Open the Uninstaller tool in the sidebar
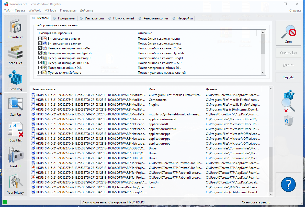This screenshot has height=207, width=305. [x=16, y=29]
